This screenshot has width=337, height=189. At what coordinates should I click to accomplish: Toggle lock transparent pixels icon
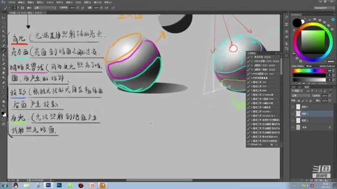(299, 101)
